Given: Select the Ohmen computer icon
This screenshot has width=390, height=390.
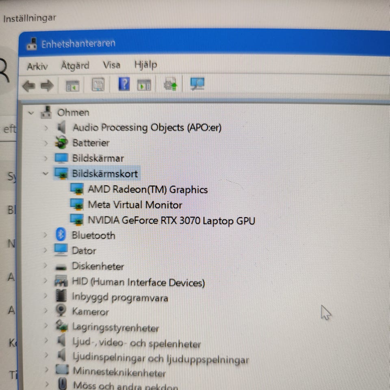Looking at the screenshot, I should 46,112.
